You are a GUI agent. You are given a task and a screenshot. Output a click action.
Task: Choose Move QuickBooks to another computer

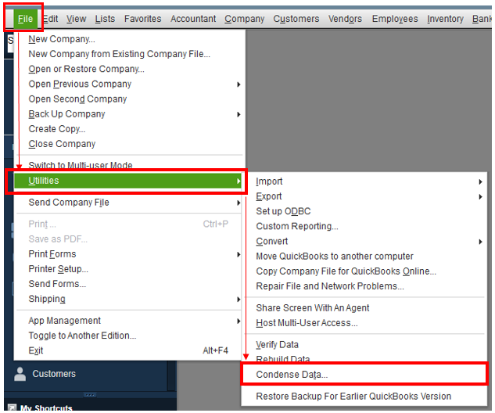click(x=364, y=256)
